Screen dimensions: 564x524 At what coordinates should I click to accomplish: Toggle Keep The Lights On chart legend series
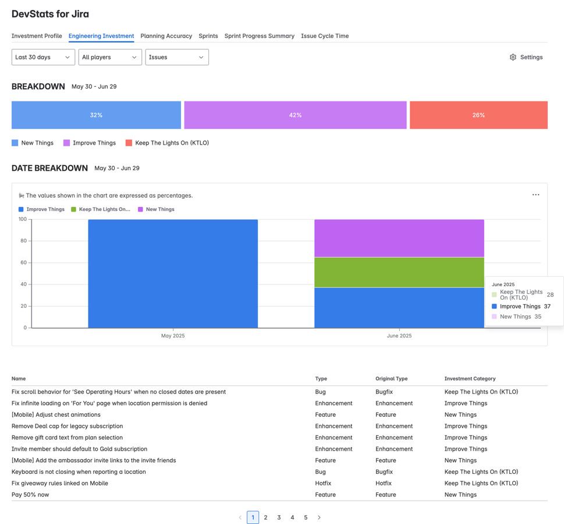(101, 209)
